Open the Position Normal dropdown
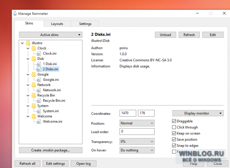 137,123
